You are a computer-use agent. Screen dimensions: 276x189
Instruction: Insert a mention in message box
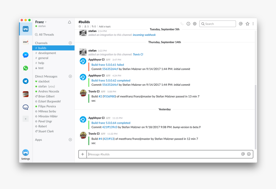243,154
